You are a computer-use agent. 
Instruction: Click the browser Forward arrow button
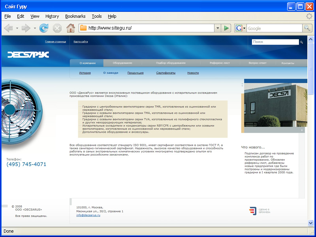pos(26,28)
